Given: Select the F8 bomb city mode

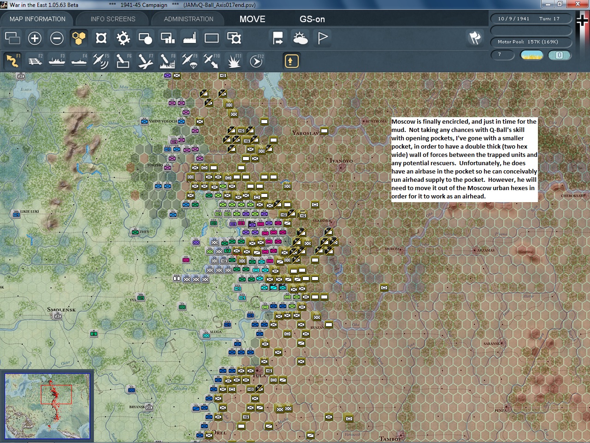Looking at the screenshot, I should point(167,60).
